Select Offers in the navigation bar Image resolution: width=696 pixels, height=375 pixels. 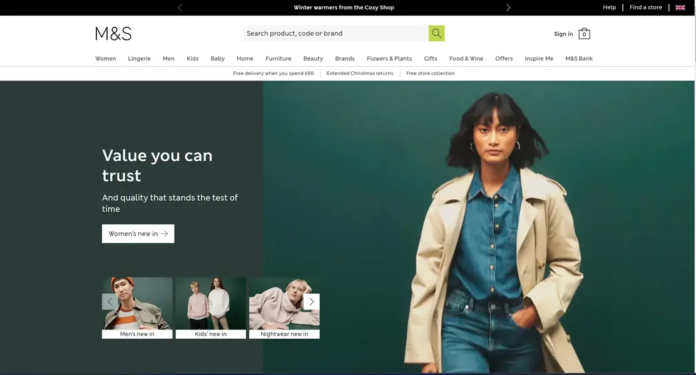point(504,59)
